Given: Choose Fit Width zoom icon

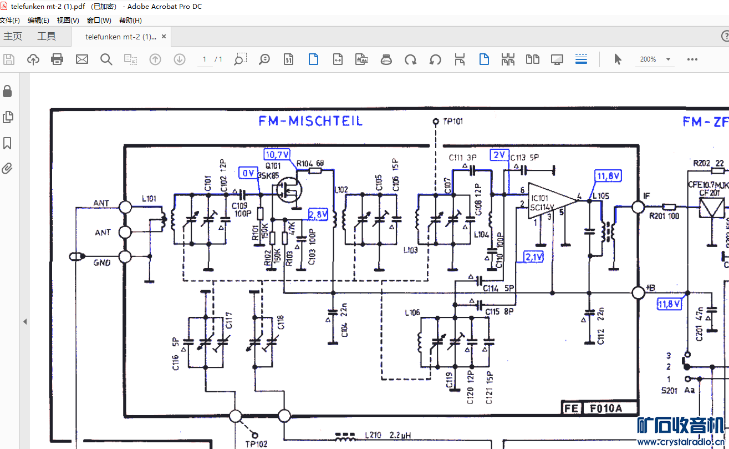Looking at the screenshot, I should click(338, 59).
